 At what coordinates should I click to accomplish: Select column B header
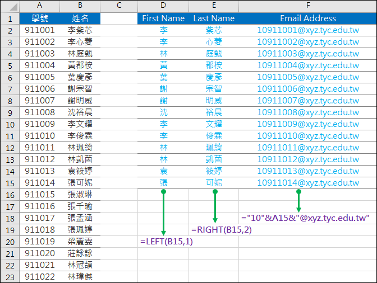coord(80,6)
